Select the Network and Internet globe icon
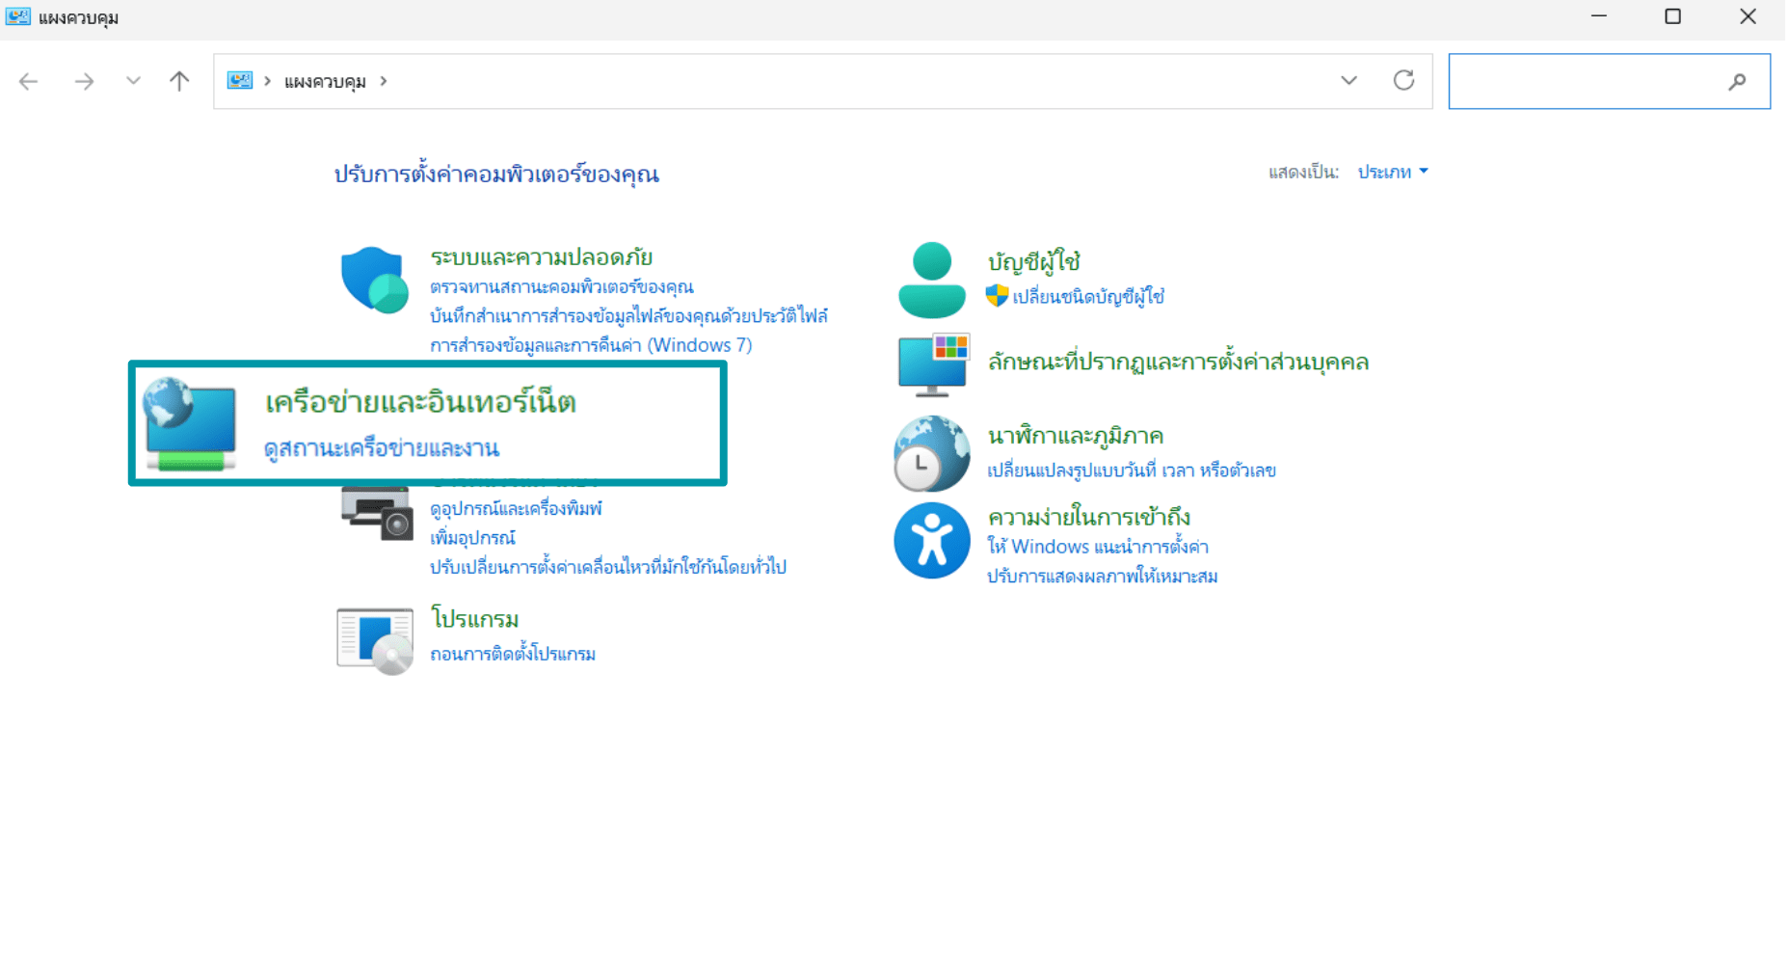The image size is (1788, 969). tap(189, 424)
